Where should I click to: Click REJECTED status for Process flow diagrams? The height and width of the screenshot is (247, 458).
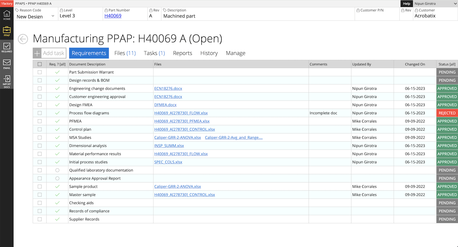(x=447, y=113)
